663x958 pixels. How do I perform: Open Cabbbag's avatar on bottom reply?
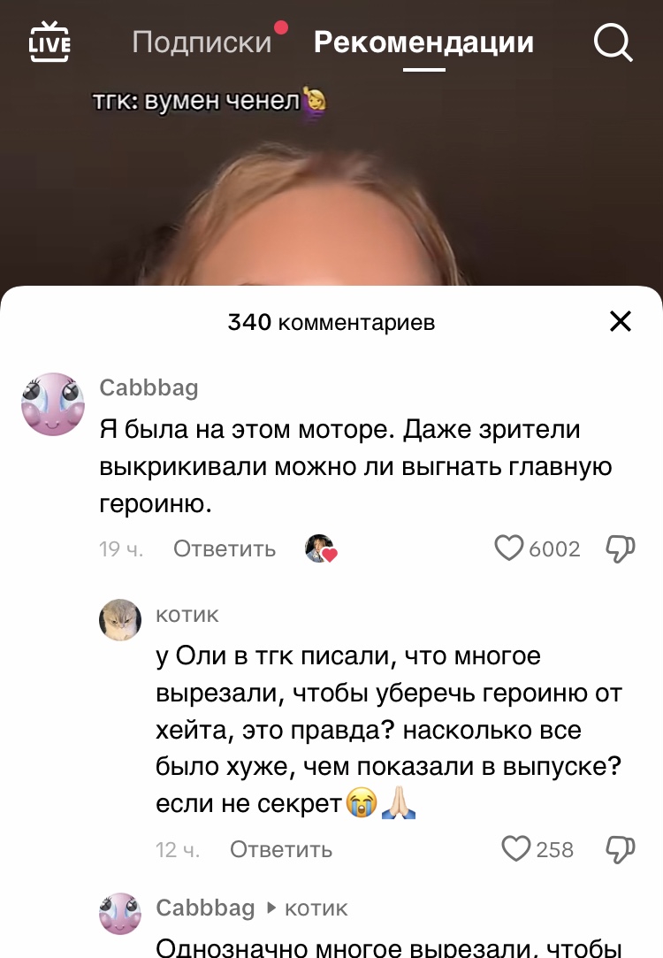point(120,914)
